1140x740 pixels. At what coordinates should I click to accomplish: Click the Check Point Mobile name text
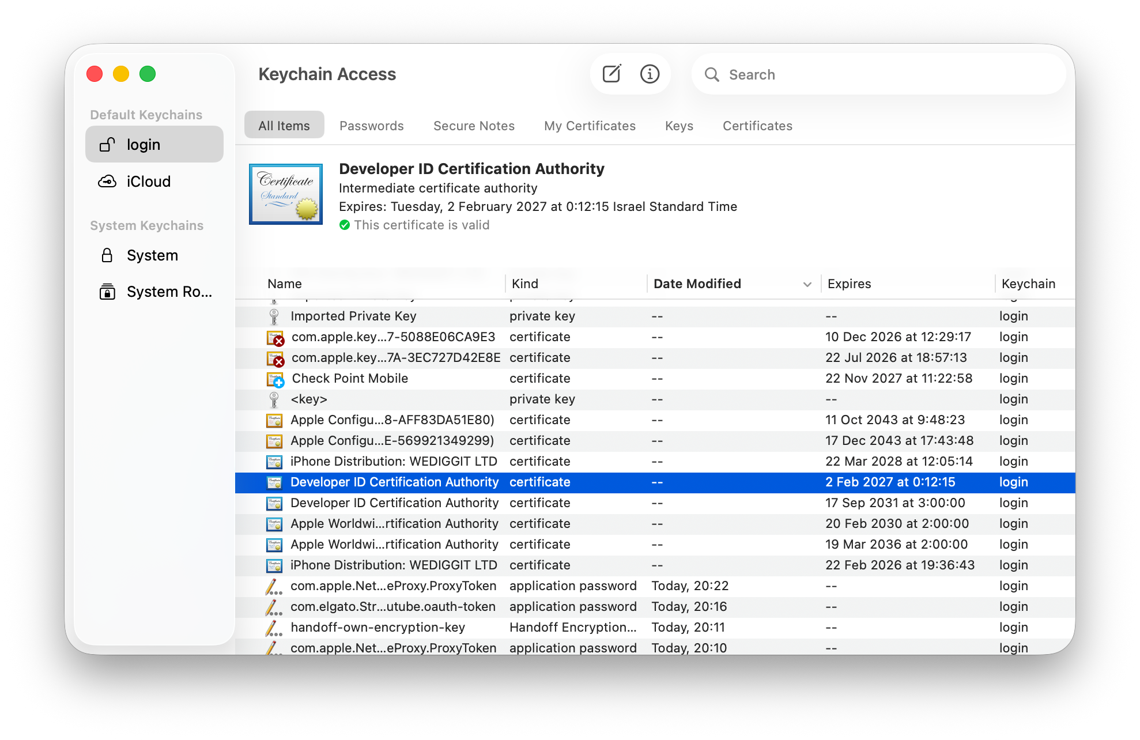point(350,379)
